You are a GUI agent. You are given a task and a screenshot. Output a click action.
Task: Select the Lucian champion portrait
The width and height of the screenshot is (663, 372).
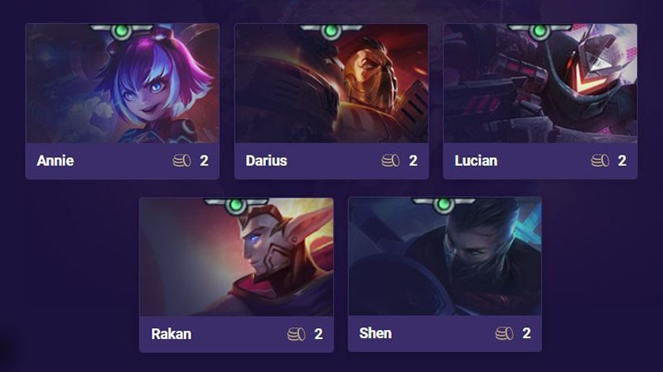click(x=540, y=83)
